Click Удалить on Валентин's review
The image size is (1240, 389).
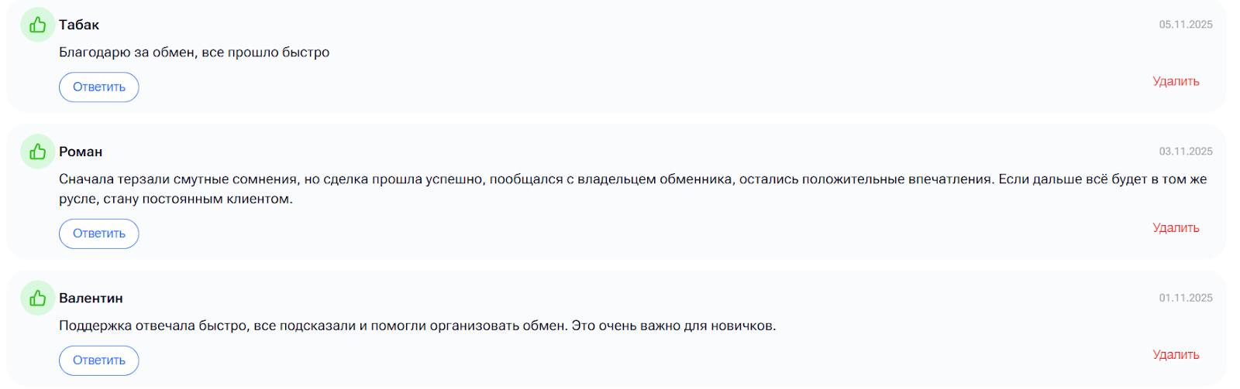coord(1176,354)
